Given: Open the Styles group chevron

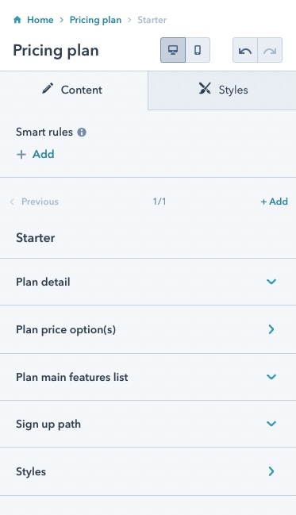Looking at the screenshot, I should coord(271,471).
